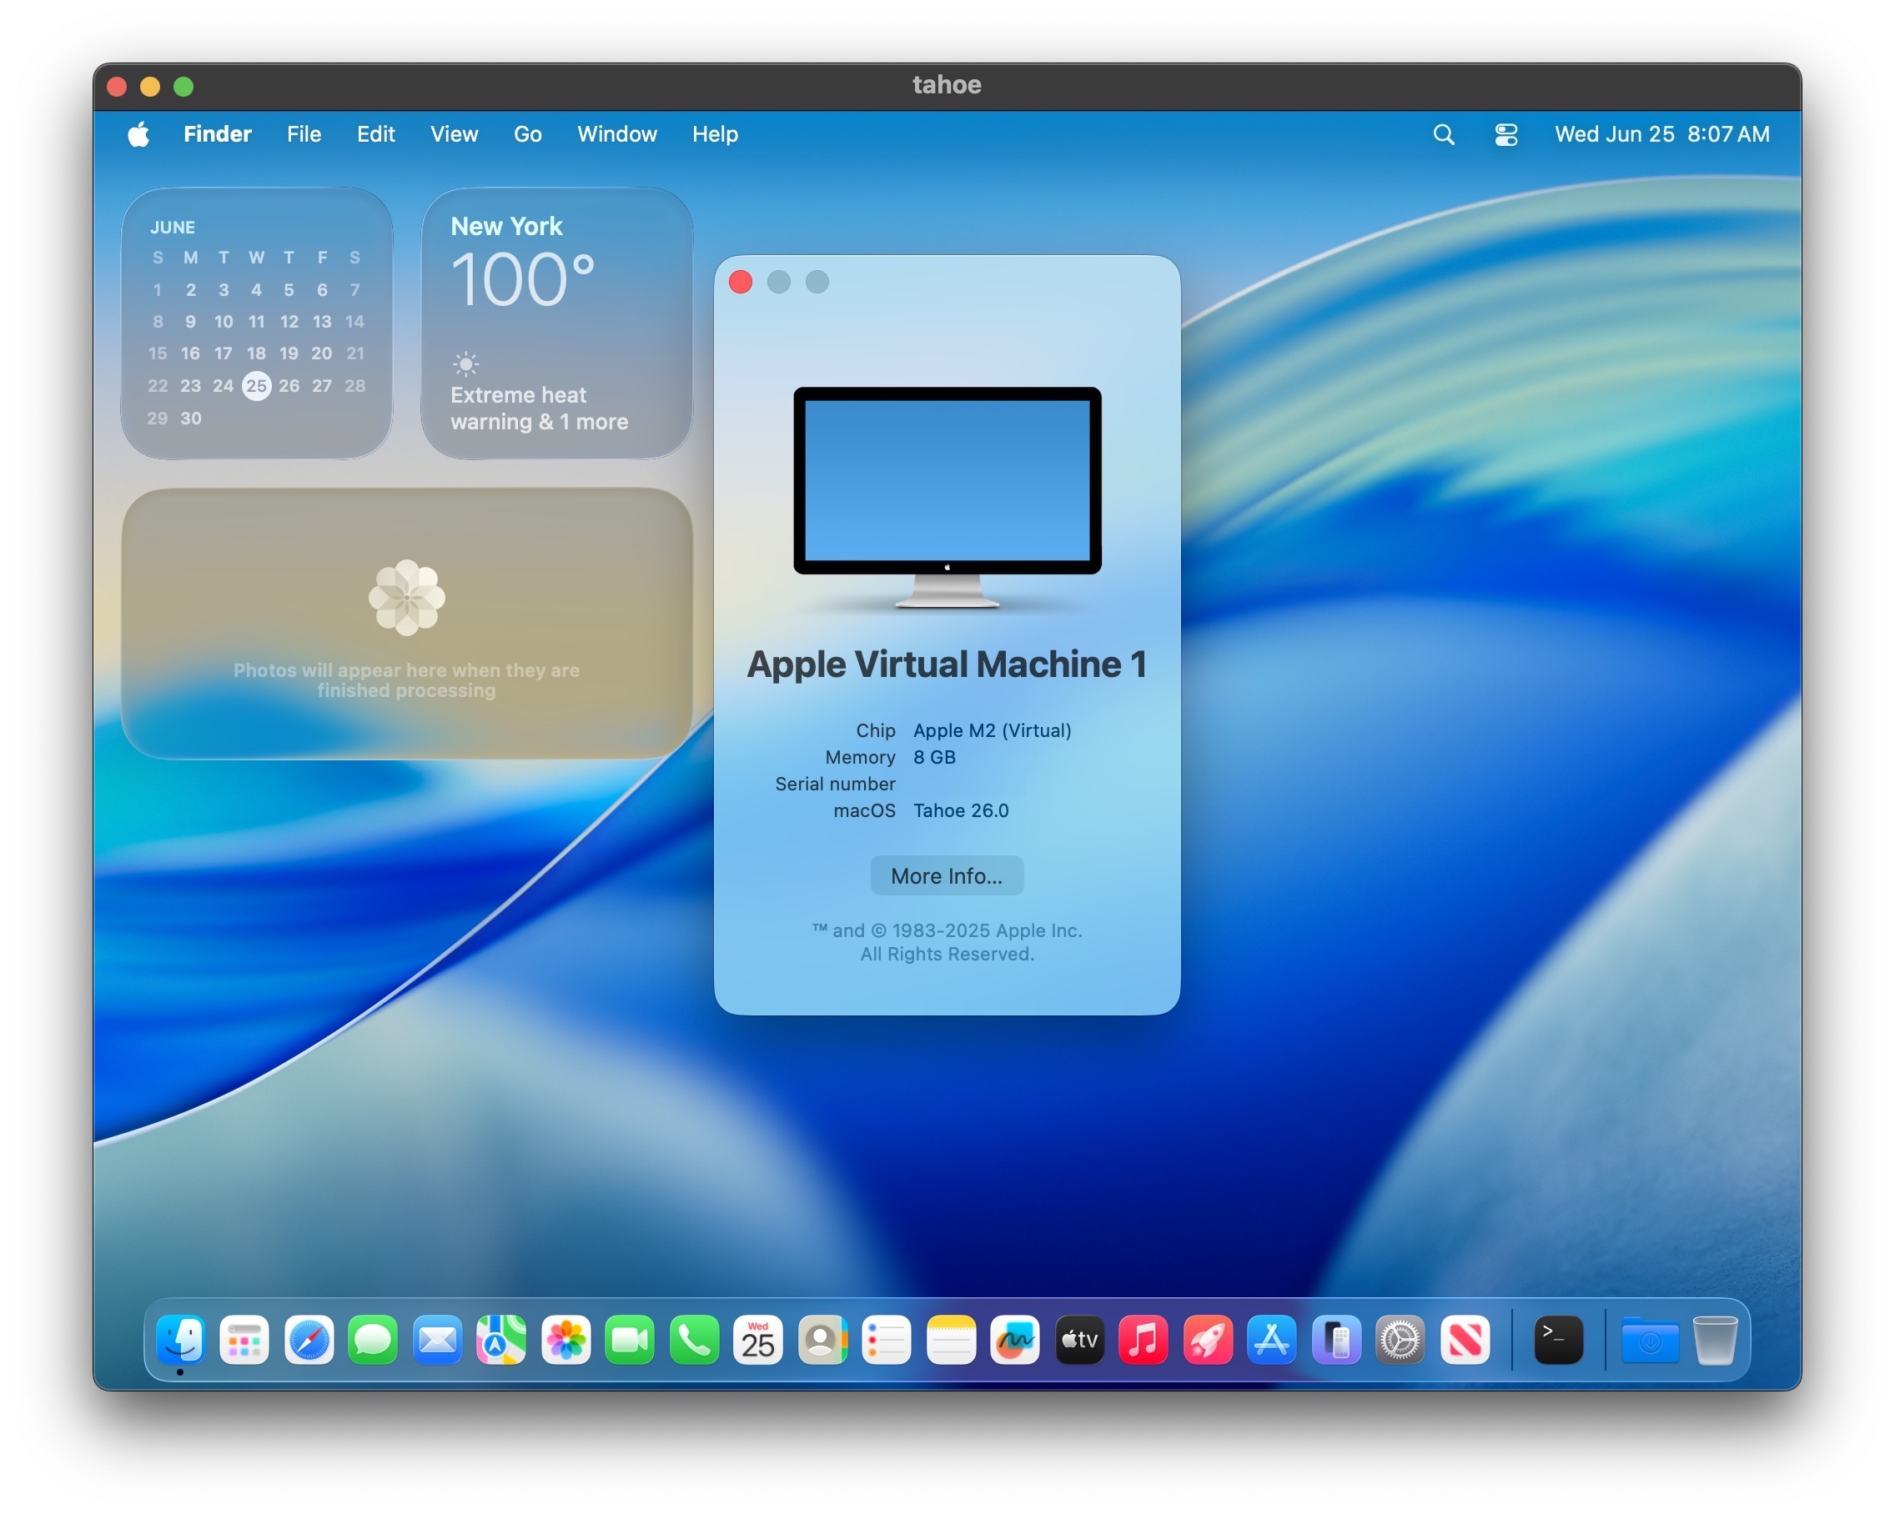The width and height of the screenshot is (1895, 1514).
Task: Open the Apple TV app
Action: [x=1080, y=1339]
